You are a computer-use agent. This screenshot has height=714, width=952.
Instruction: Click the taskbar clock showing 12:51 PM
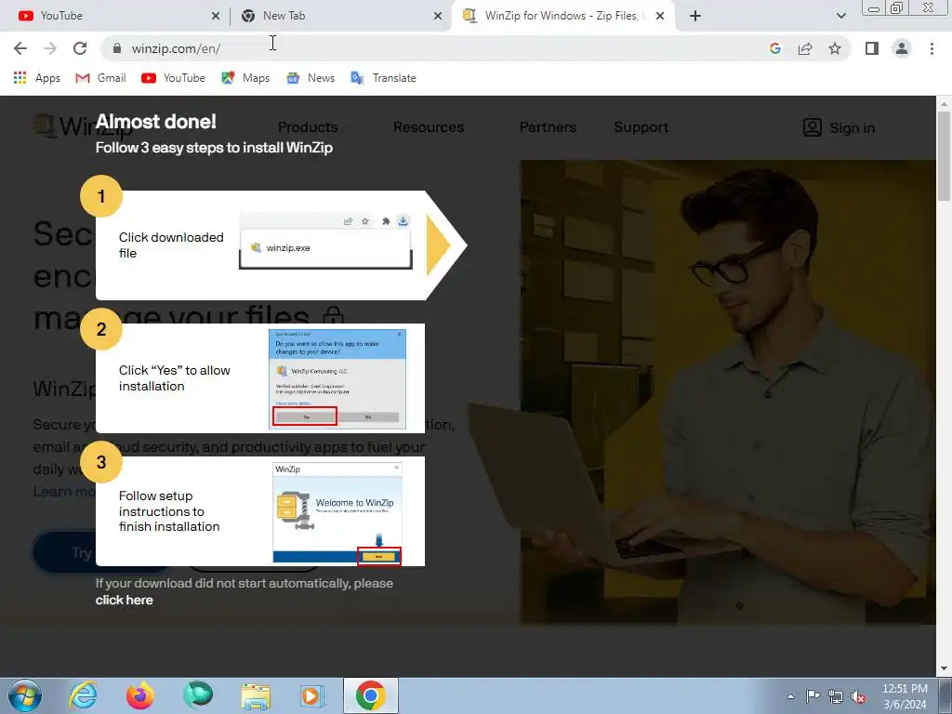pos(905,696)
